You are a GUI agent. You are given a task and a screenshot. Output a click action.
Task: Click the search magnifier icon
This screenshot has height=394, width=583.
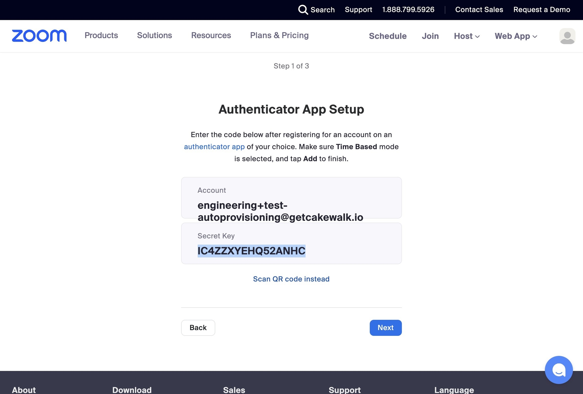303,10
